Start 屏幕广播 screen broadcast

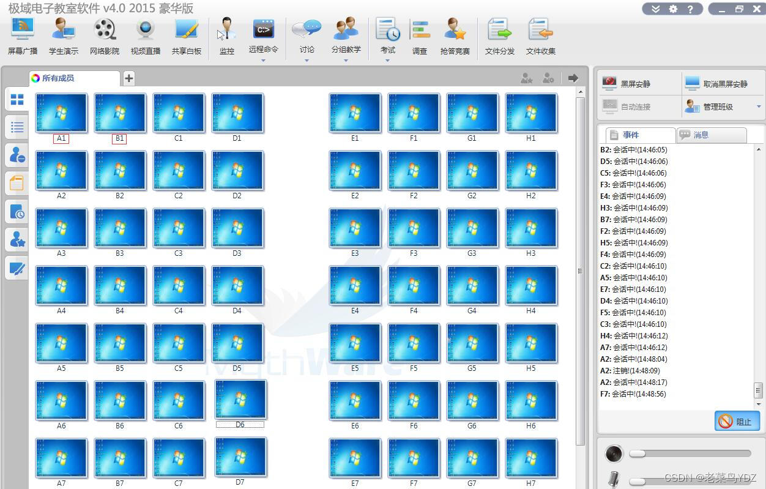(x=23, y=37)
